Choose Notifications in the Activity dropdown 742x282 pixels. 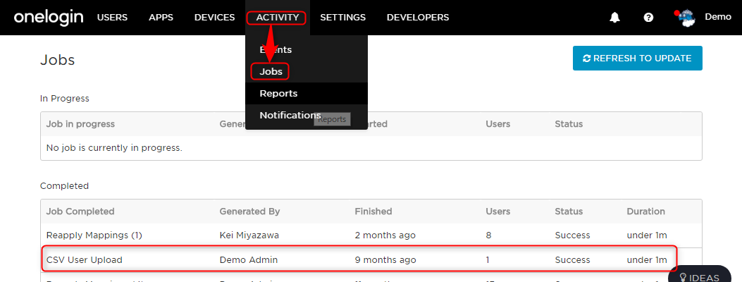[x=290, y=116]
